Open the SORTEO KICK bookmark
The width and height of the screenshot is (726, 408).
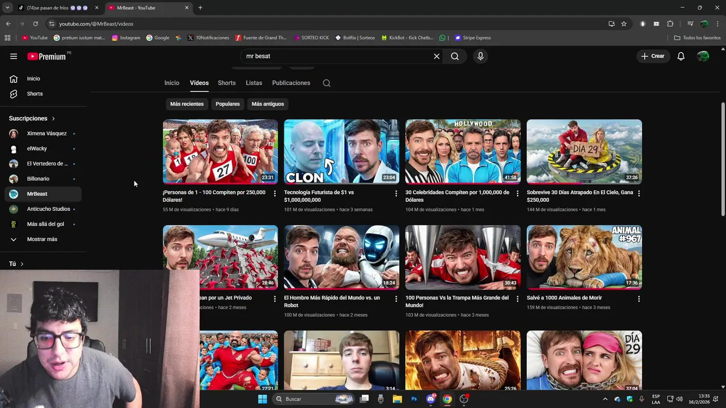click(x=311, y=38)
